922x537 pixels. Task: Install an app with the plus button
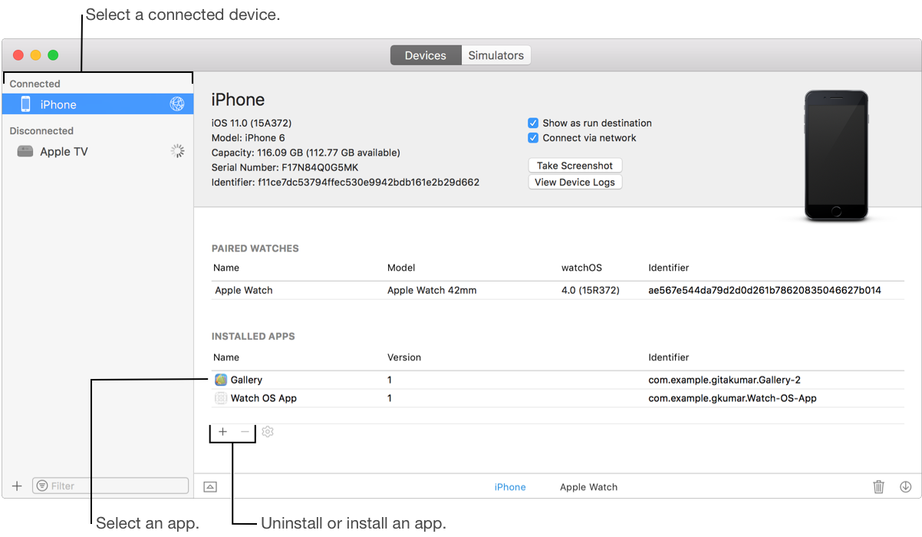click(222, 432)
